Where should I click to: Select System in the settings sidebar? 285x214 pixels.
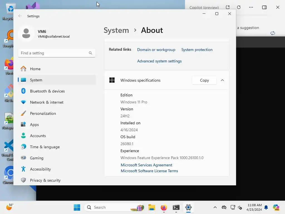click(57, 80)
